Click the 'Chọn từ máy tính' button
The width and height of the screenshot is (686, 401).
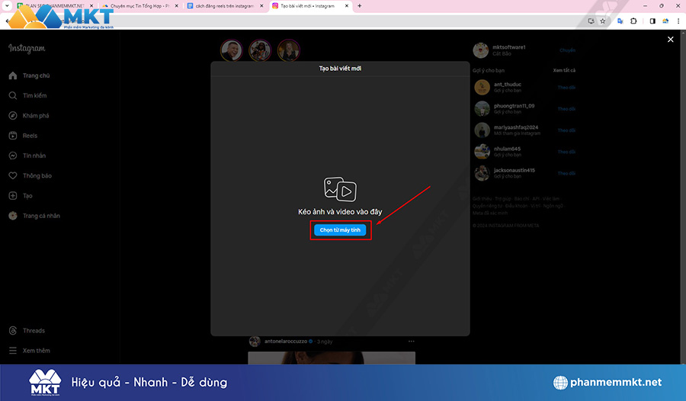click(x=340, y=229)
